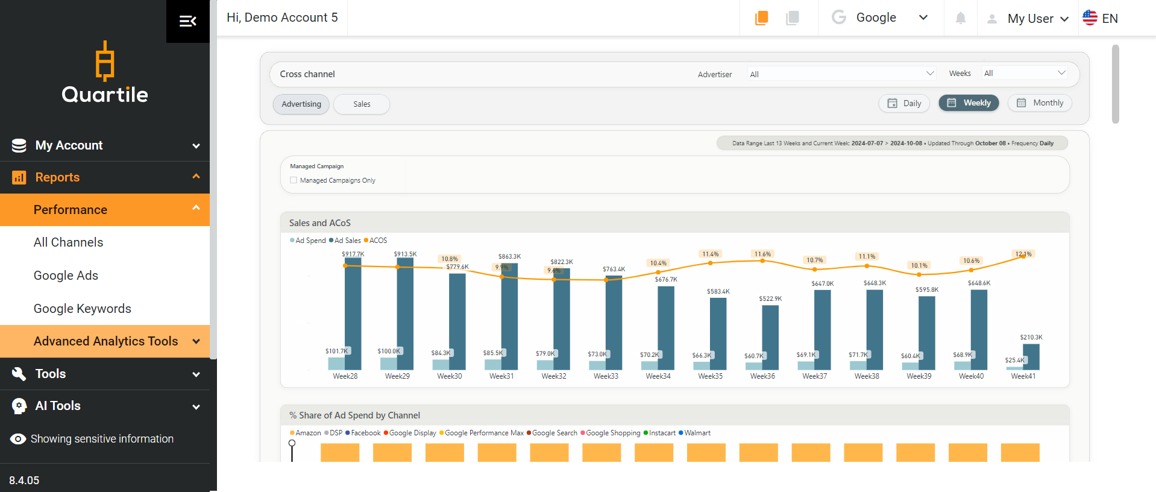Open the Weeks All dropdown
This screenshot has width=1156, height=492.
click(x=1025, y=73)
